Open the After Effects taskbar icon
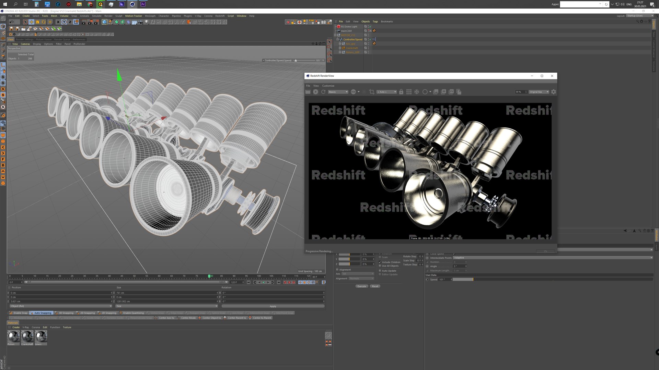 (143, 4)
